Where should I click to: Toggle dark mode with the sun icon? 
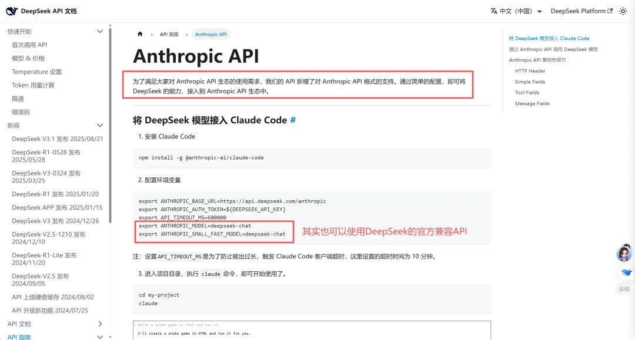click(x=623, y=10)
